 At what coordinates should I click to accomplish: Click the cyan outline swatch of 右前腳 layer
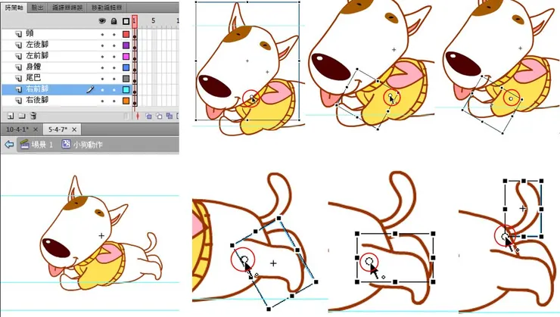point(126,89)
